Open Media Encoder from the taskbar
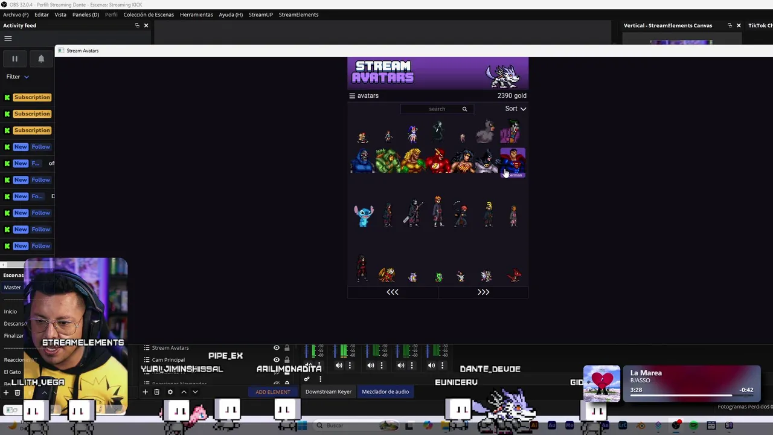 569,425
